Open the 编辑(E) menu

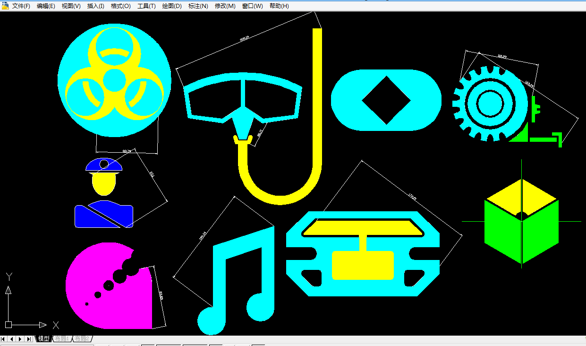(46, 6)
